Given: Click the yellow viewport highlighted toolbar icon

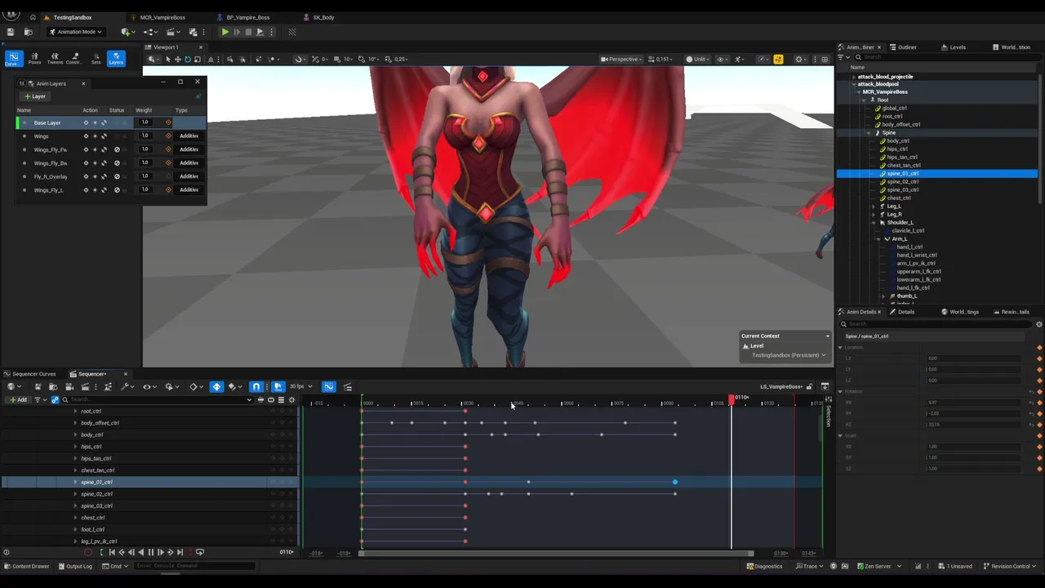Looking at the screenshot, I should 778,59.
